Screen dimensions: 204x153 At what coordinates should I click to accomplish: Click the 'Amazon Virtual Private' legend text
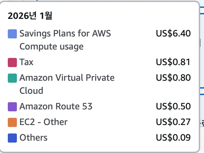pyautogui.click(x=67, y=78)
